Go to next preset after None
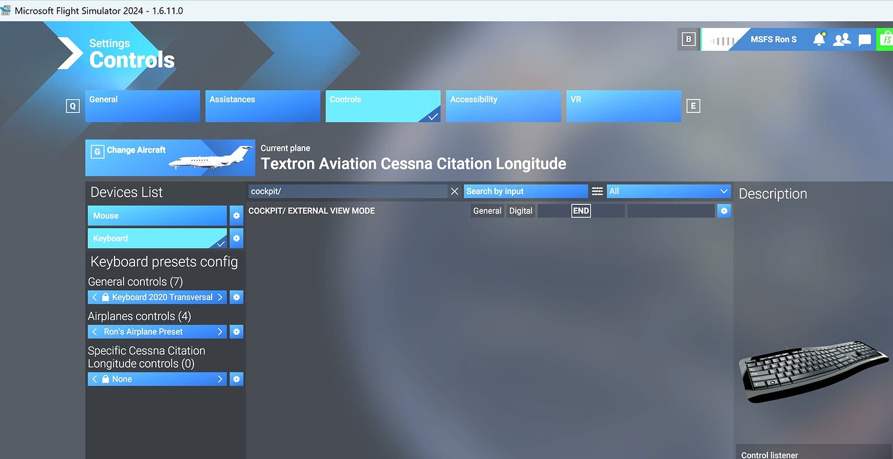 [x=220, y=379]
